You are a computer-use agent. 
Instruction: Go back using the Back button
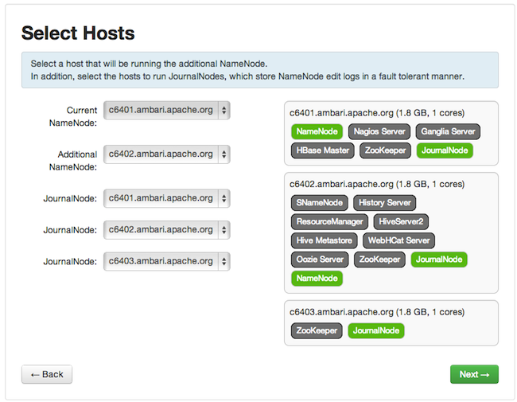click(x=47, y=374)
